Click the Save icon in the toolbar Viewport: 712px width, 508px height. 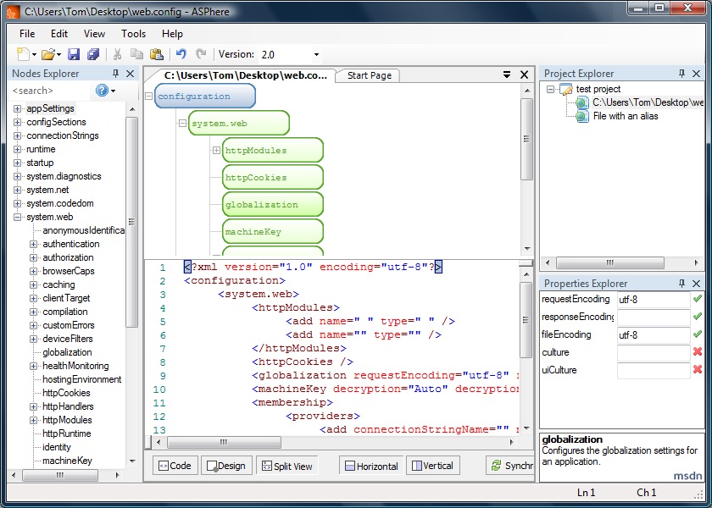point(74,54)
